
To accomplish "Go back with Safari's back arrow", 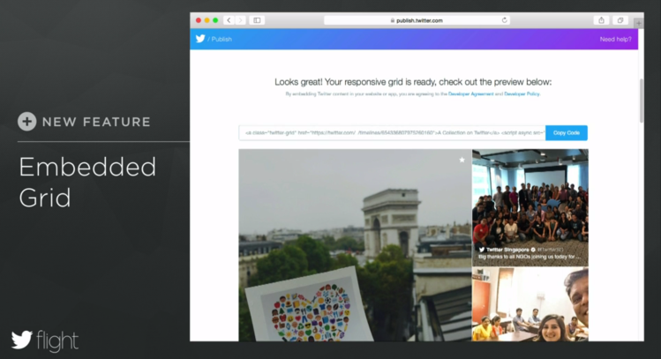I will [x=229, y=20].
